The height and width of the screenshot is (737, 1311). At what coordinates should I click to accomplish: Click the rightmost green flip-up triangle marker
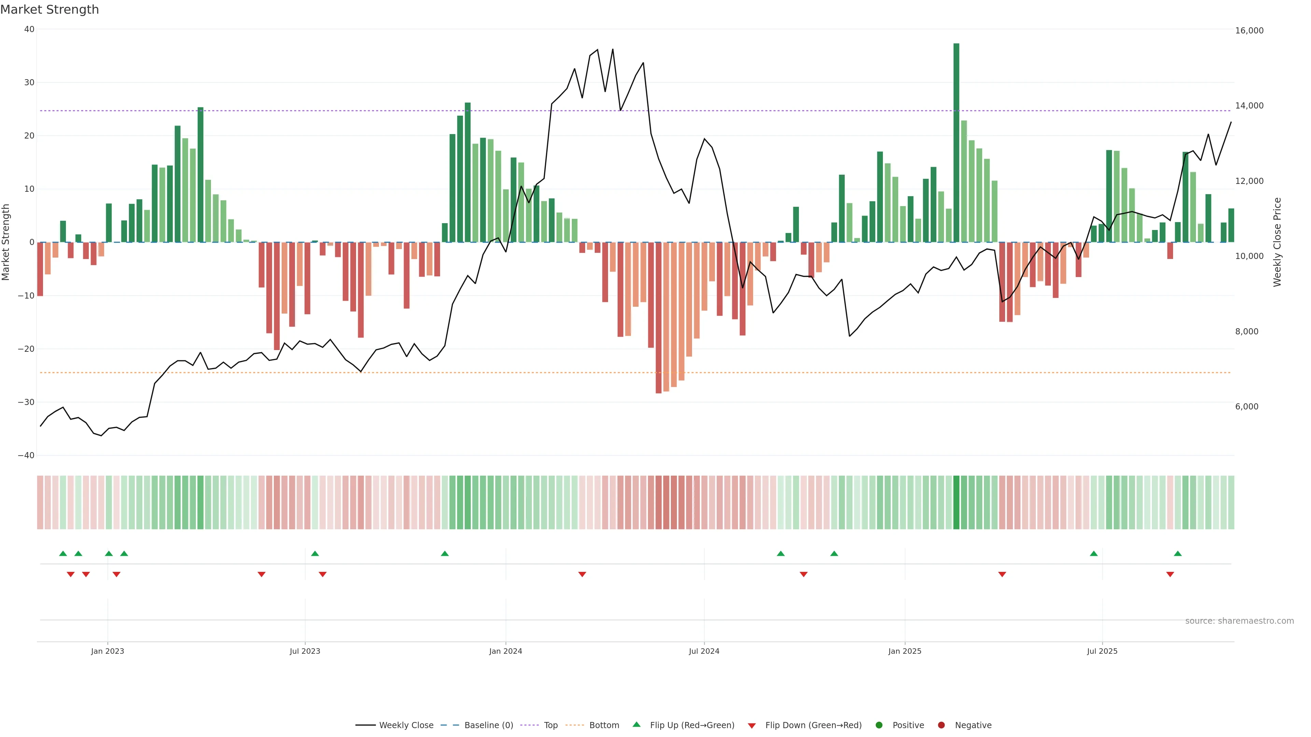click(x=1178, y=553)
